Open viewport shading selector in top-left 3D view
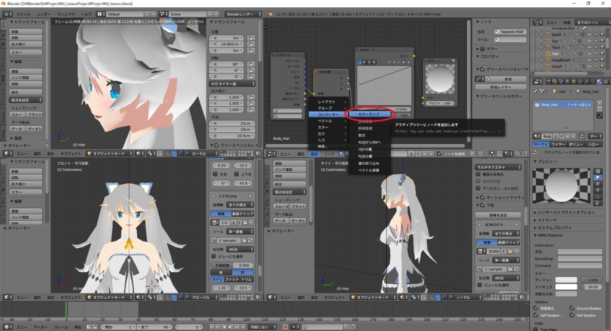Screen dimensions: 611x331 (x=140, y=153)
